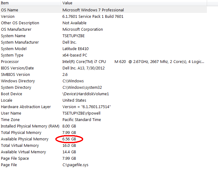The width and height of the screenshot is (218, 176).
Task: Select the Total Virtual Memory row
Action: point(20,146)
